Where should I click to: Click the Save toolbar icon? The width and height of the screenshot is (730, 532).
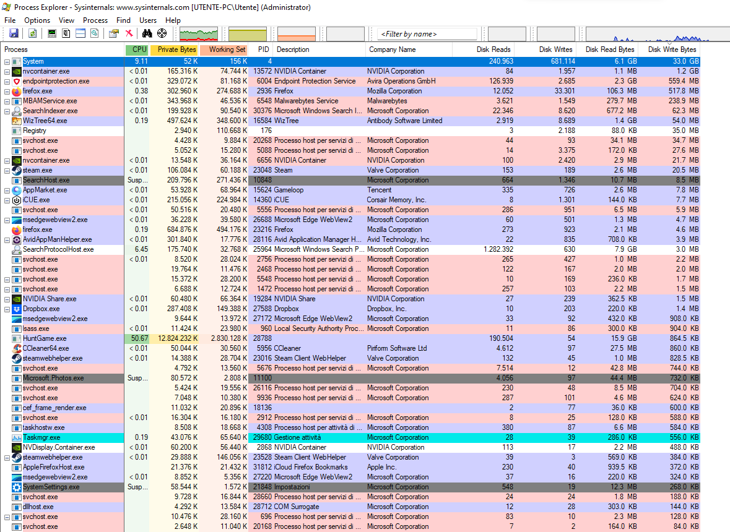coord(14,33)
